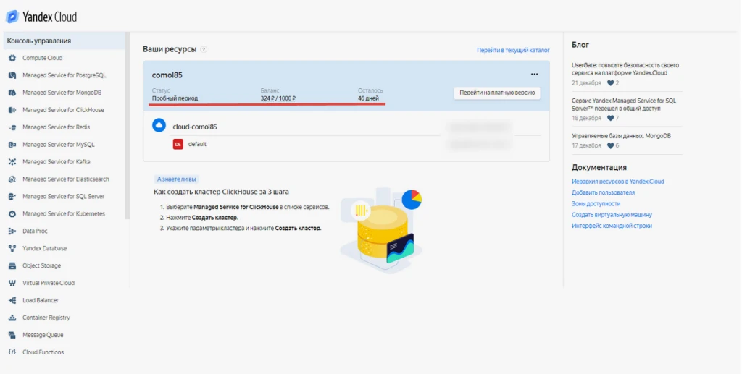Click the Yandex Database icon
Image resolution: width=742 pixels, height=374 pixels.
click(x=12, y=248)
